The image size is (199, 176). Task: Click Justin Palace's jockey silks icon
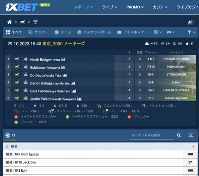(x=26, y=98)
